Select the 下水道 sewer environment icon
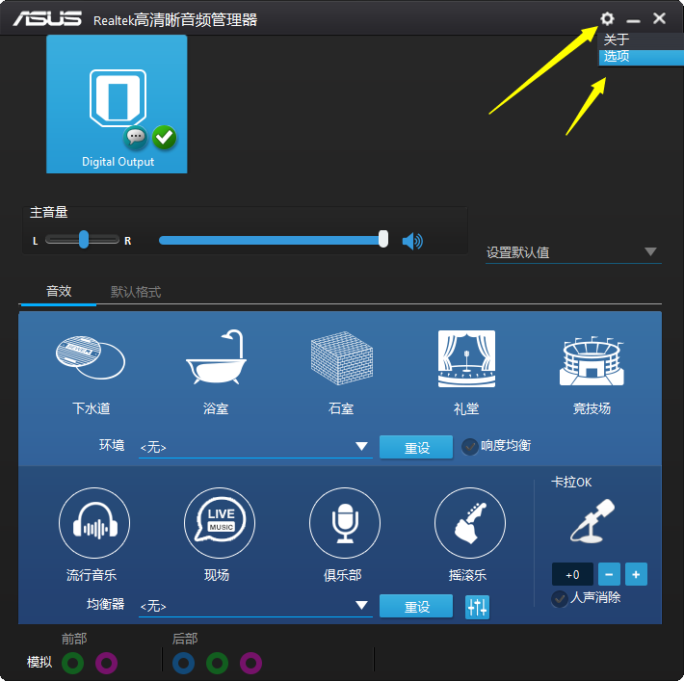 [91, 357]
